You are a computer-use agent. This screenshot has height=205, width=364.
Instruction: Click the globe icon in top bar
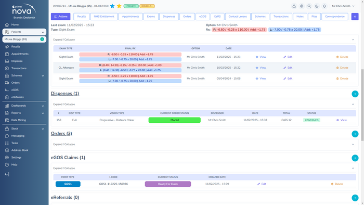click(x=302, y=6)
